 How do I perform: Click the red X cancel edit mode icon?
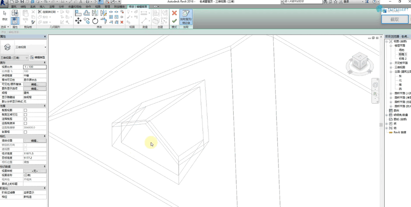[174, 13]
